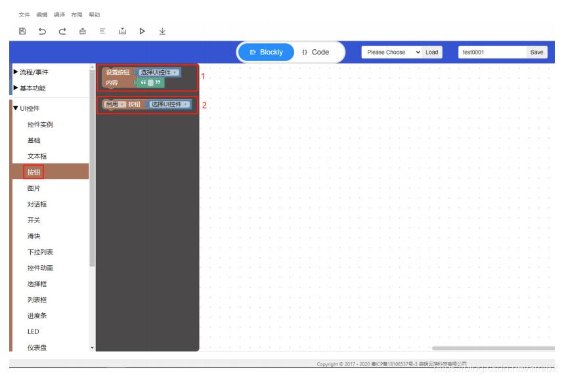The image size is (564, 380).
Task: Click the test0001 name input field
Action: [492, 52]
